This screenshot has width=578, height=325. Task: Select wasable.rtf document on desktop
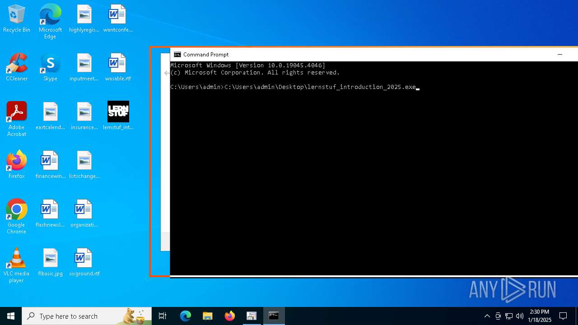(118, 67)
